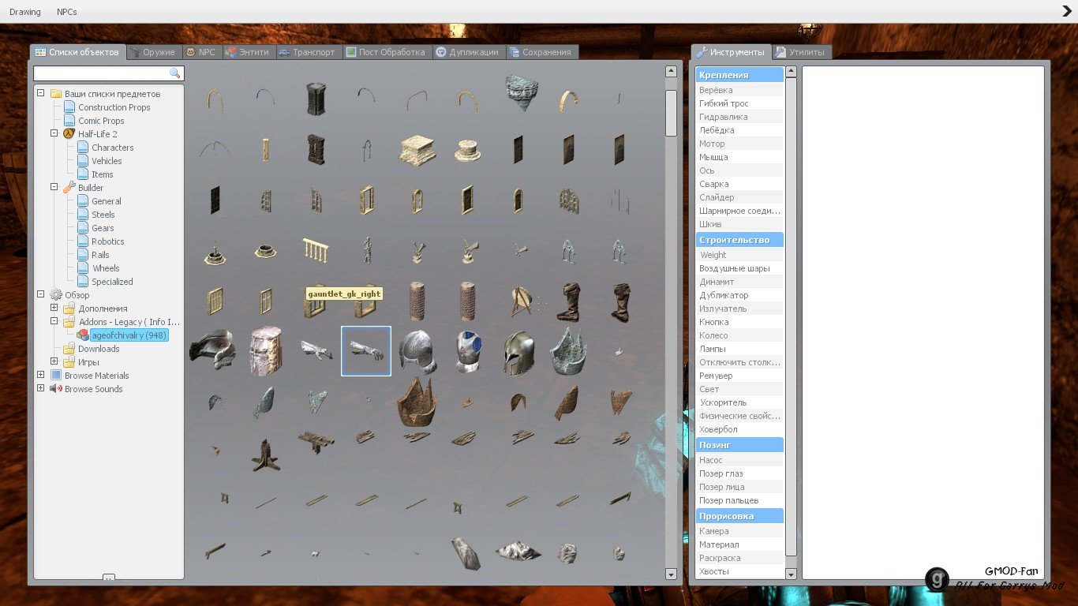Select the Сварка tool
The width and height of the screenshot is (1078, 606).
point(714,184)
